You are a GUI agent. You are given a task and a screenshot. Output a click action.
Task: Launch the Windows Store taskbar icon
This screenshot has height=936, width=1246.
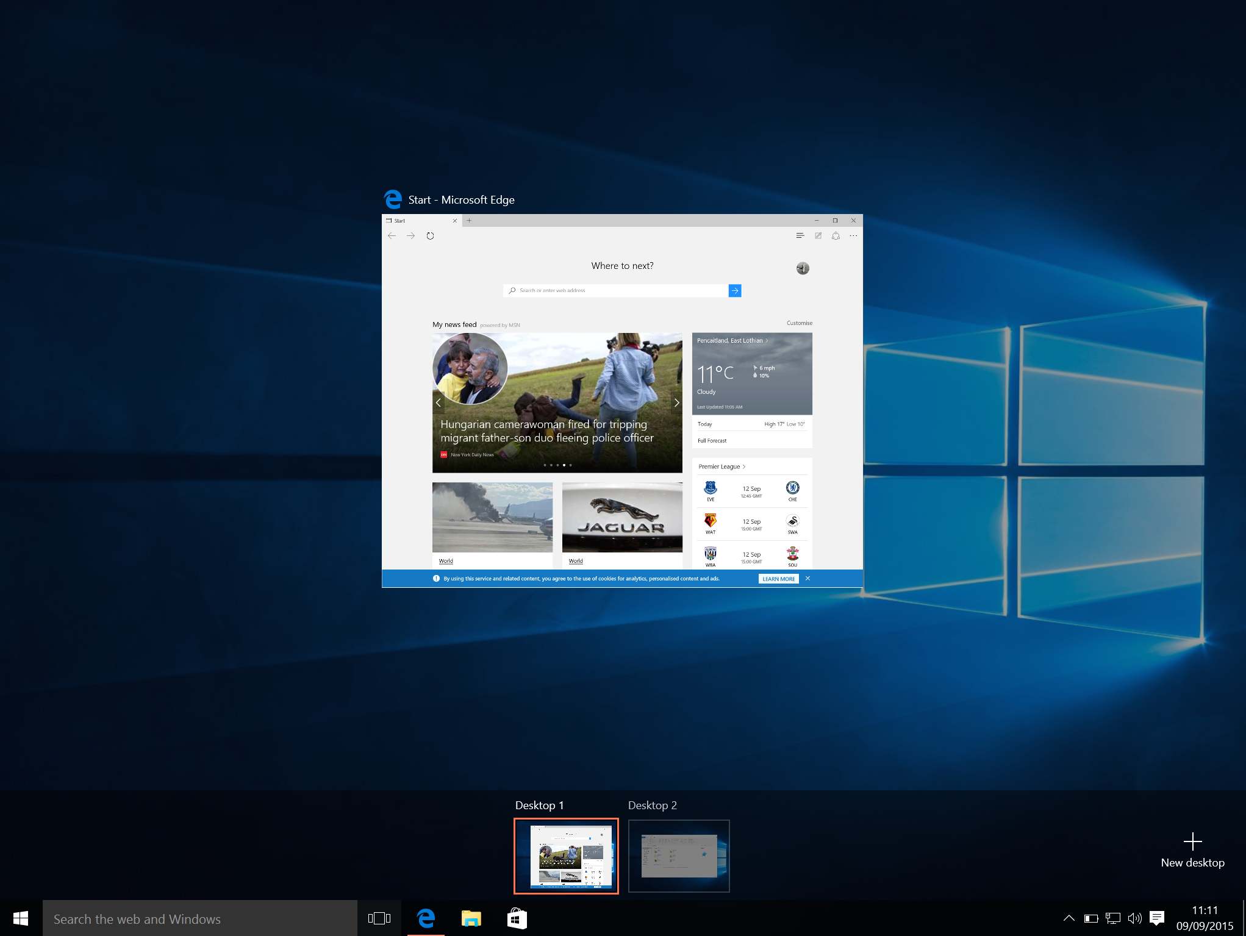(x=517, y=918)
